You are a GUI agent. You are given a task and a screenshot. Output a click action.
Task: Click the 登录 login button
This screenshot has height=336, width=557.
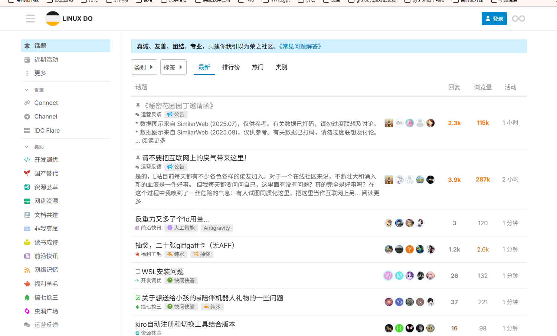click(494, 19)
